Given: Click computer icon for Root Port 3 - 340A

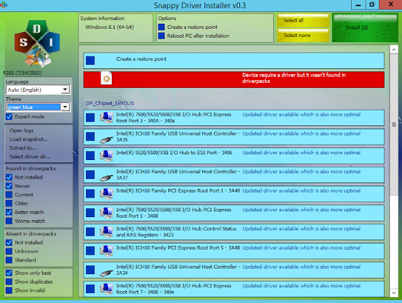Looking at the screenshot, I should [106, 118].
